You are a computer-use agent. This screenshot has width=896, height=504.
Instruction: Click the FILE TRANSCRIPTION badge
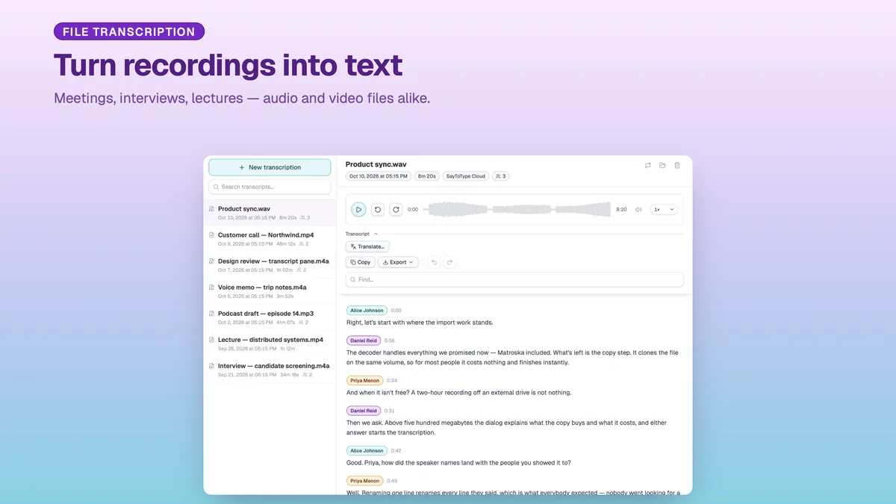pyautogui.click(x=129, y=31)
